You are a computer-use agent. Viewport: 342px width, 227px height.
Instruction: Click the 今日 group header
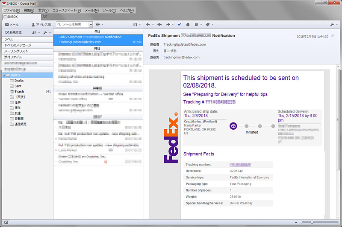pyautogui.click(x=98, y=31)
